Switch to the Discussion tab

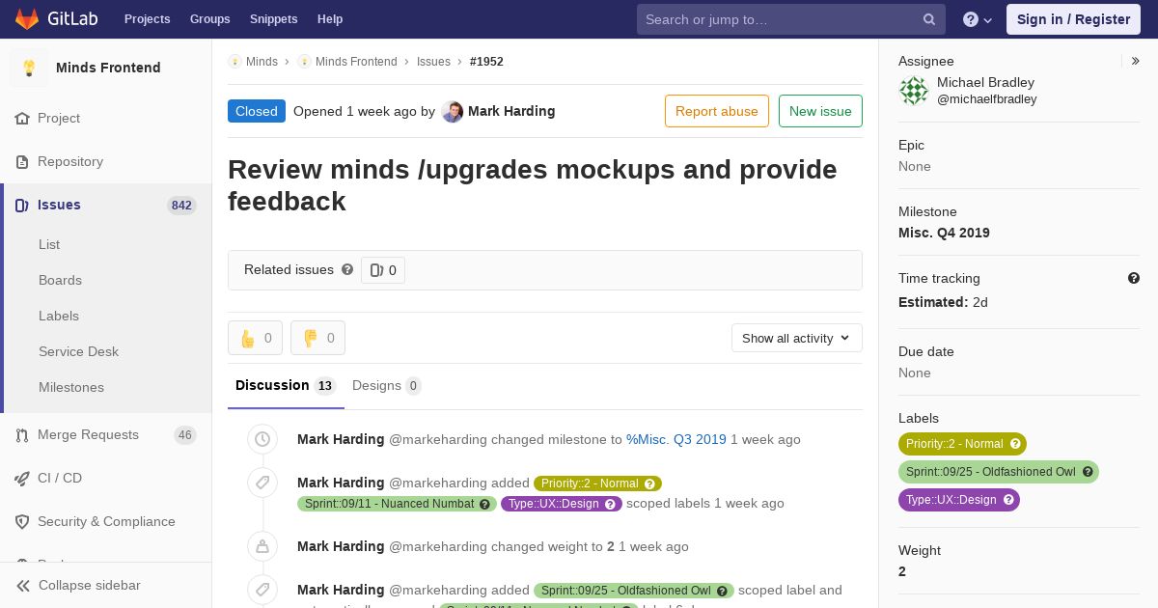286,385
